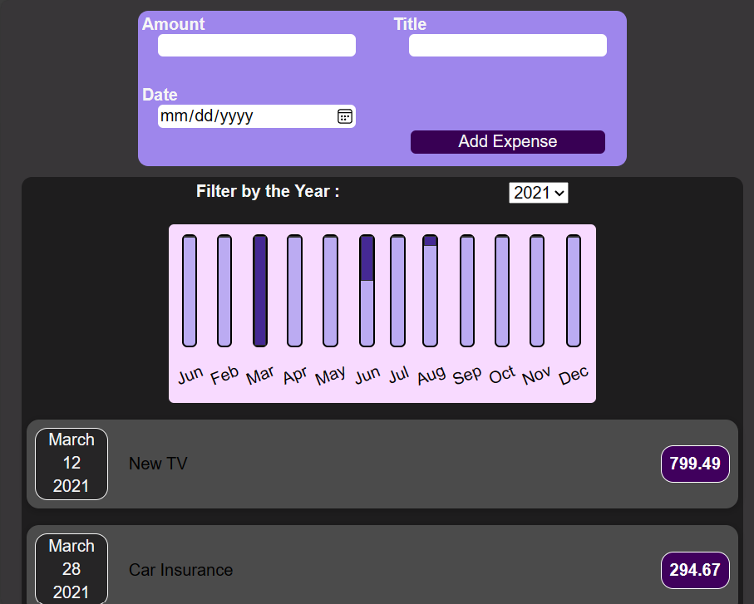Image resolution: width=754 pixels, height=604 pixels.
Task: Click the Apr chart bar
Action: [x=294, y=291]
